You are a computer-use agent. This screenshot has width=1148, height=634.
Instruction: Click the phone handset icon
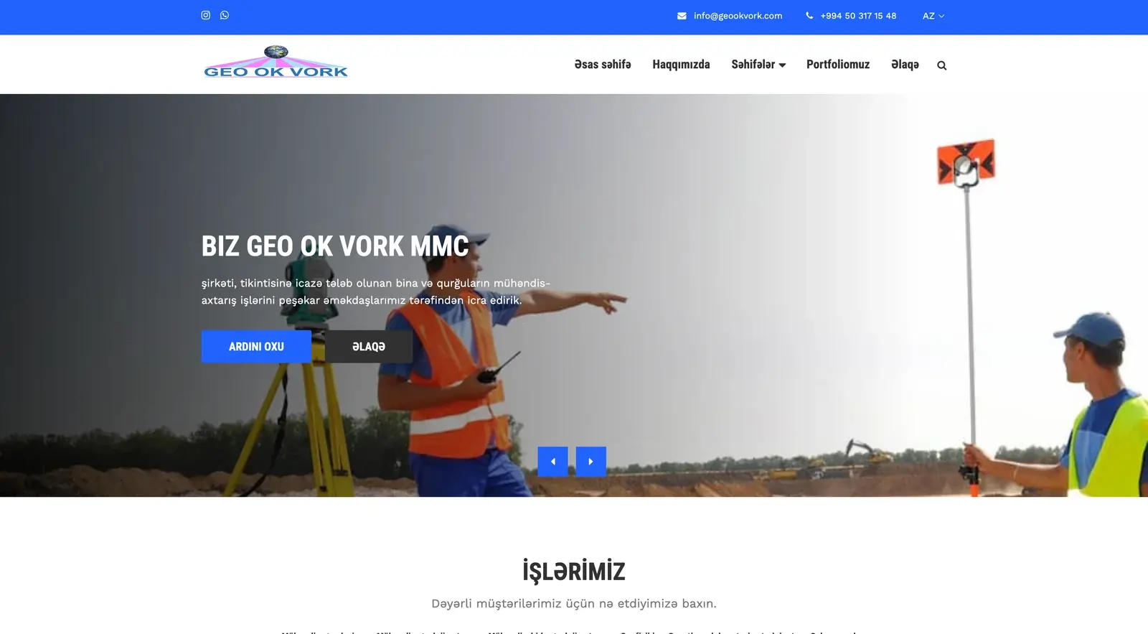click(x=809, y=16)
